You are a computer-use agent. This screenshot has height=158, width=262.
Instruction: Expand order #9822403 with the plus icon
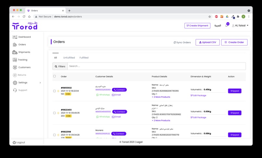click(58, 113)
